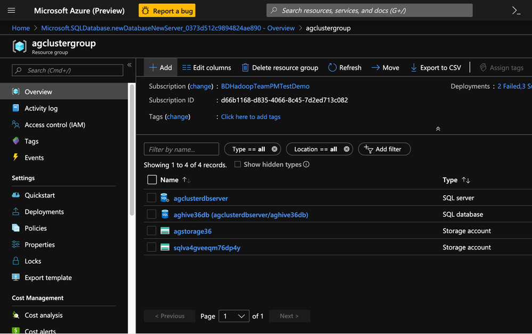Image resolution: width=532 pixels, height=334 pixels.
Task: Go to Access control (IAM)
Action: pos(54,125)
